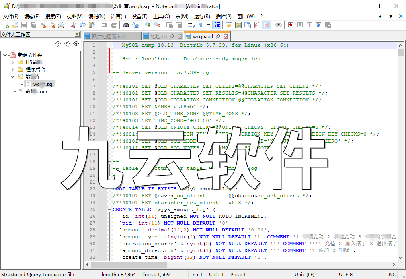Toggle the folder as workspace panel

pos(266,25)
